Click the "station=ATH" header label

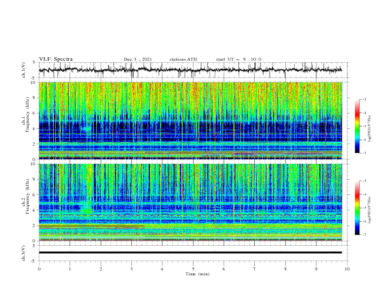click(183, 59)
